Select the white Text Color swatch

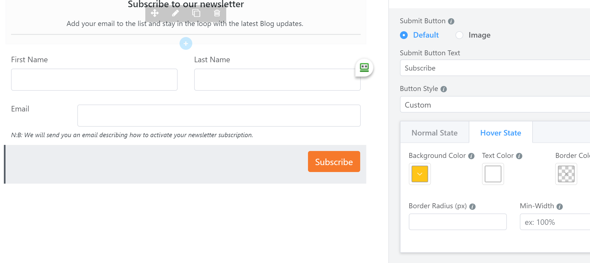pyautogui.click(x=493, y=174)
